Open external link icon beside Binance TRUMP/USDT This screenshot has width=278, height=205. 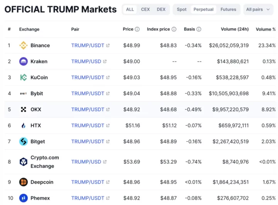108,46
